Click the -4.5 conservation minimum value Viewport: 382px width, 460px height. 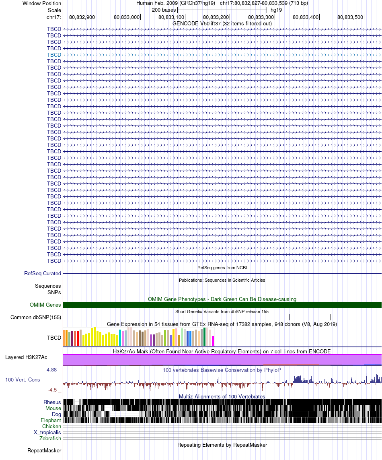52,390
